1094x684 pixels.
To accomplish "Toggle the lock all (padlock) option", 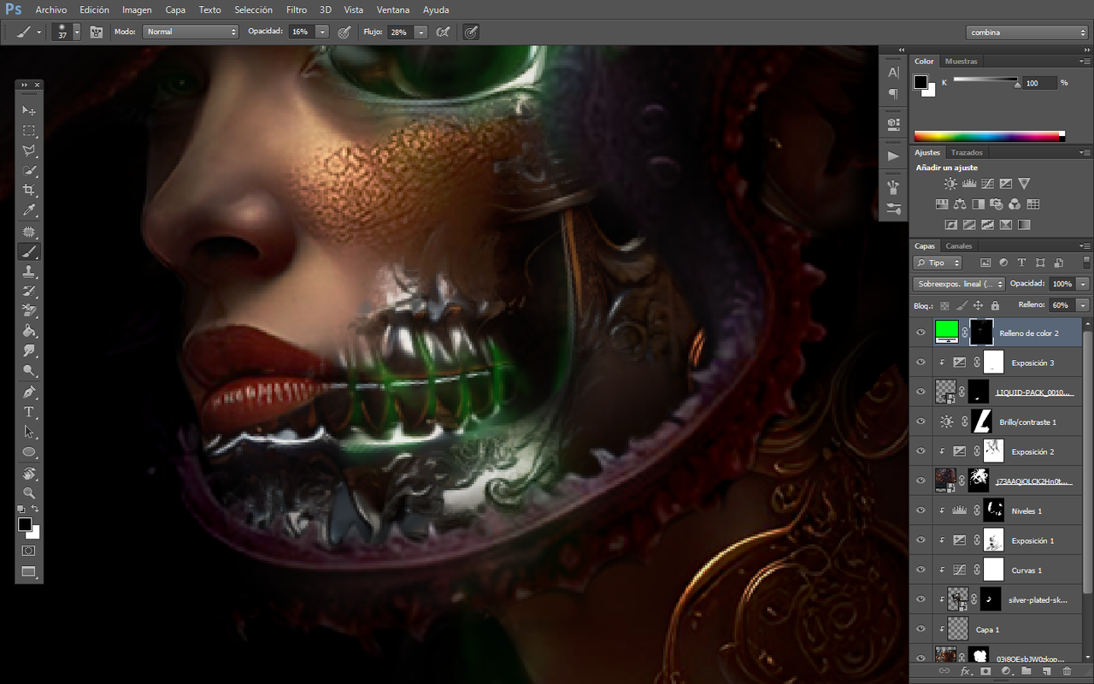I will tap(995, 305).
